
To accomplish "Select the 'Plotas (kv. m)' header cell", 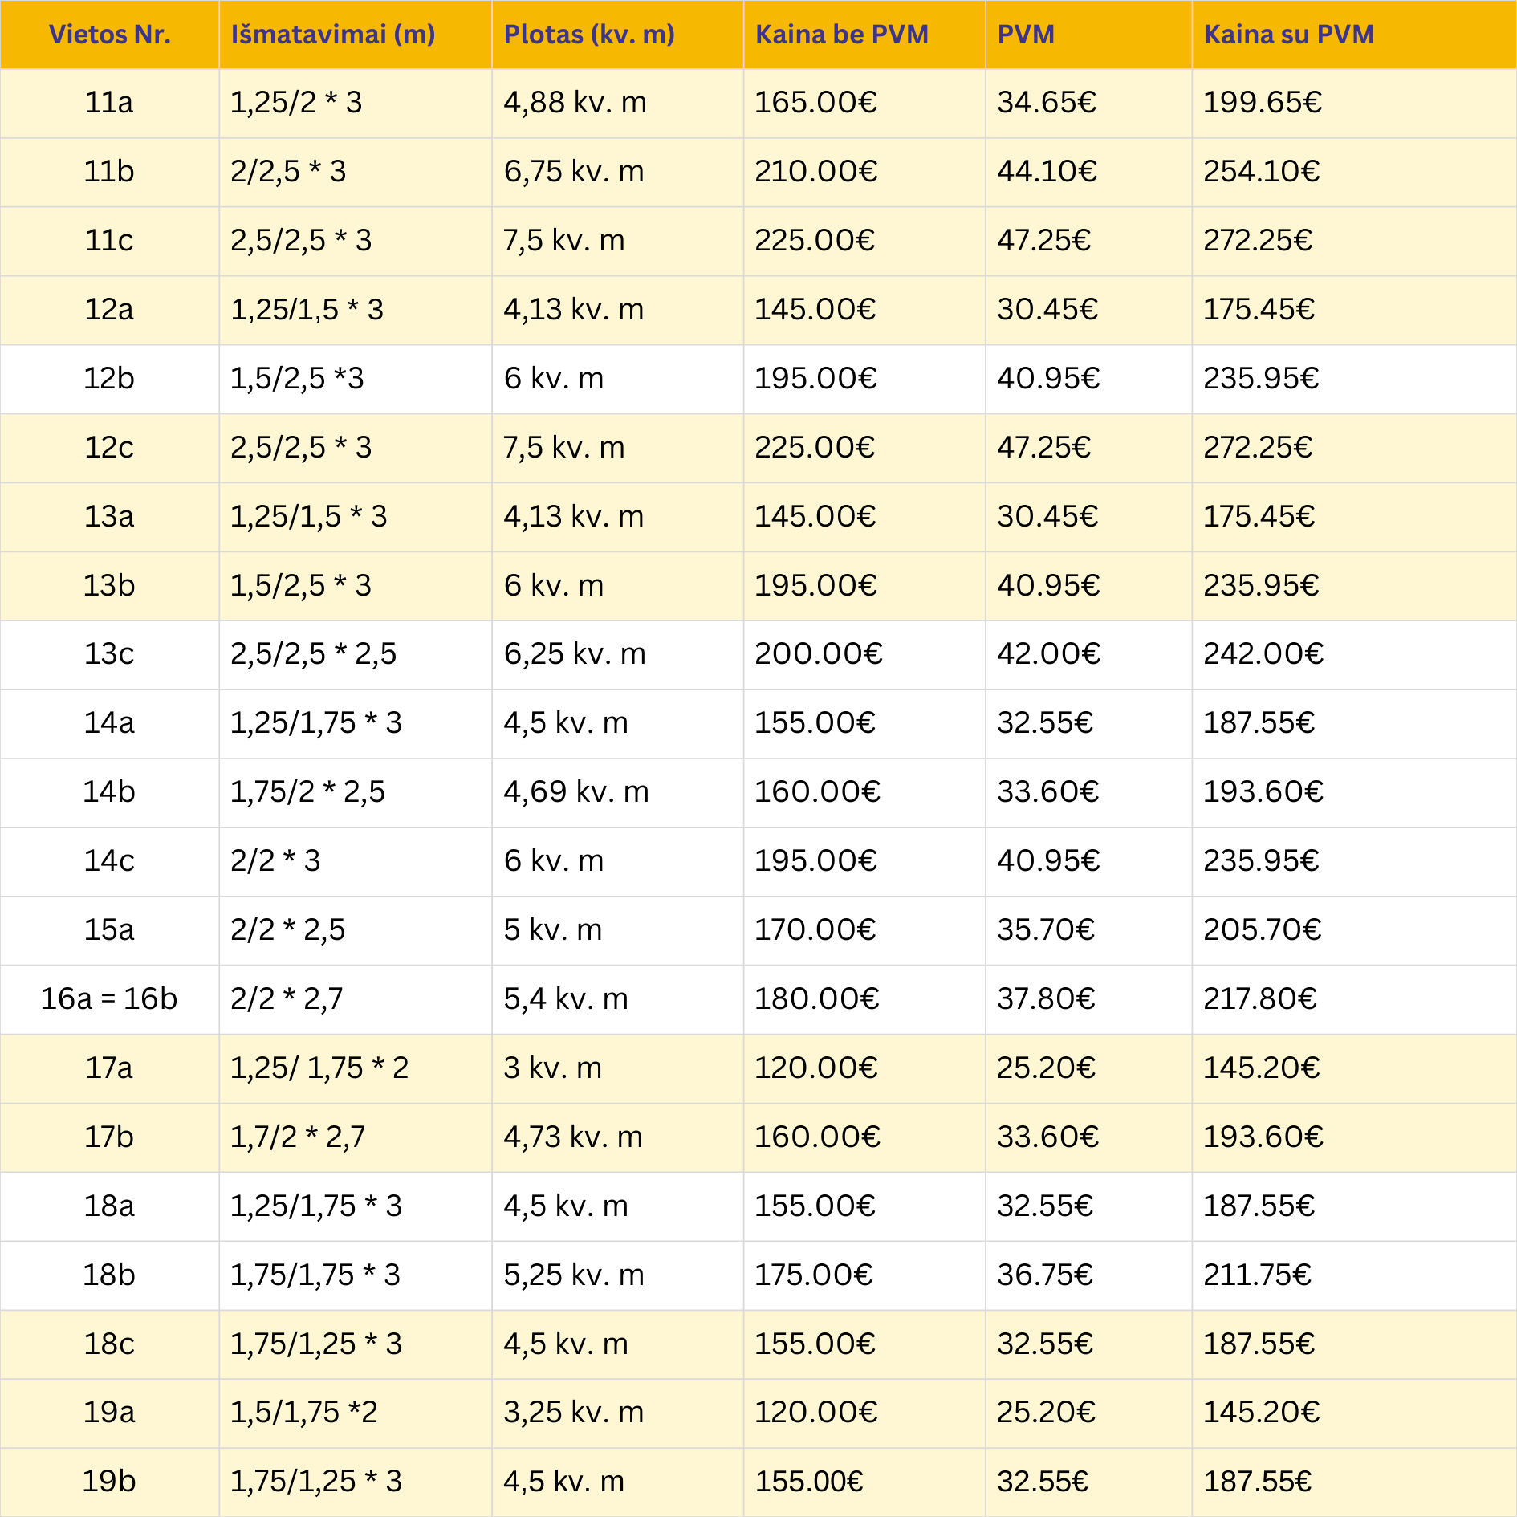I will click(588, 35).
